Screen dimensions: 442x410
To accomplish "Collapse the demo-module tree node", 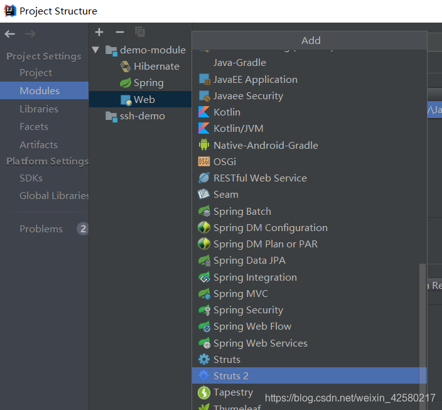I will (95, 50).
